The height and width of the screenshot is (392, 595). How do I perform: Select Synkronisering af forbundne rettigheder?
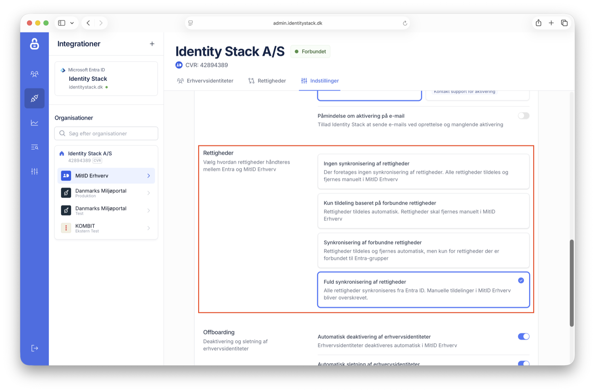423,250
